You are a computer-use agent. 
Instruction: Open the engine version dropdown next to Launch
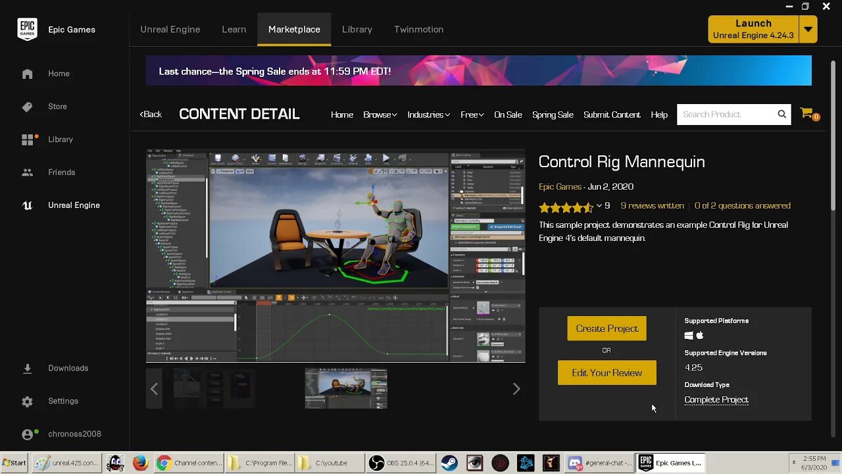coord(808,30)
